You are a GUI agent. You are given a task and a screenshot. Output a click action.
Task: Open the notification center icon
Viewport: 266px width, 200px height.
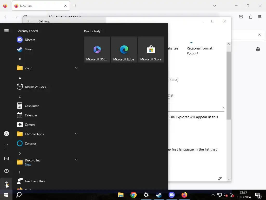pos(258,195)
